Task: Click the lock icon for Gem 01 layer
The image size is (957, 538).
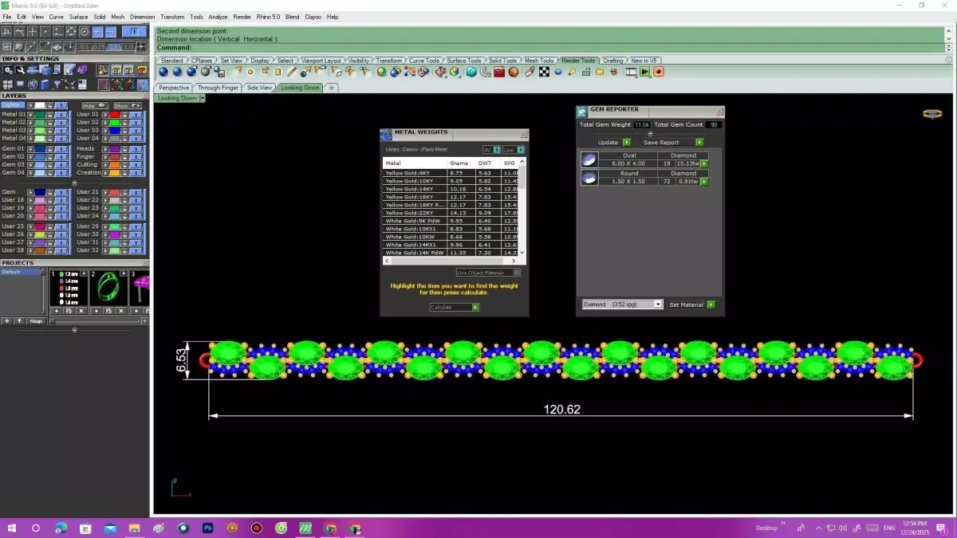Action: coord(50,149)
